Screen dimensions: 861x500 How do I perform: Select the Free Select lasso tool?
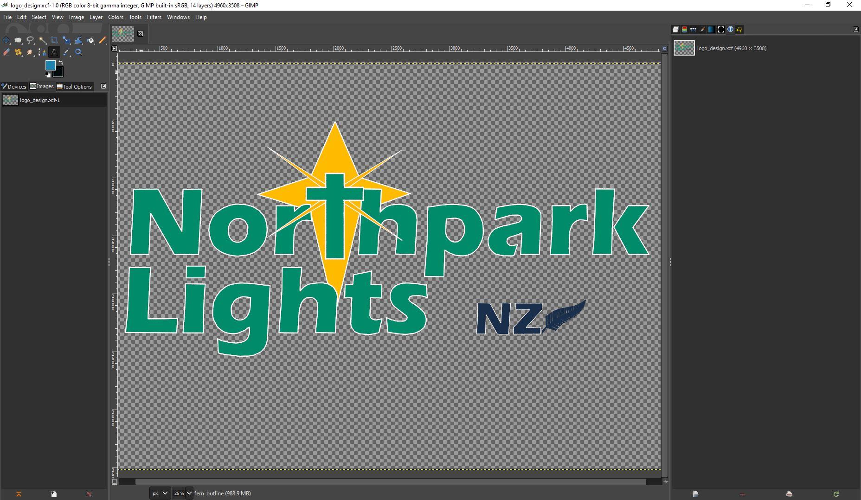tap(30, 40)
